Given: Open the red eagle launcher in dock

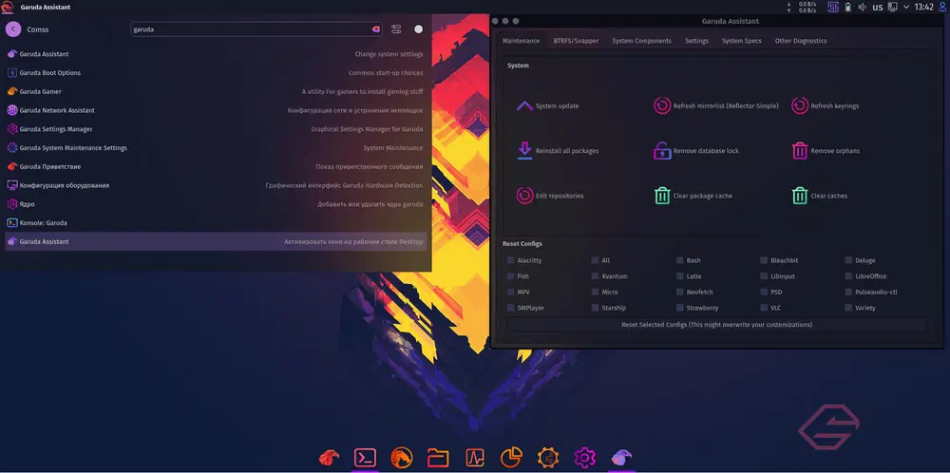Looking at the screenshot, I should pos(329,457).
